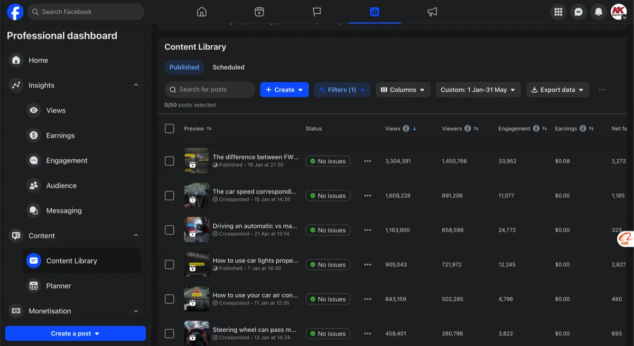The width and height of the screenshot is (634, 346).
Task: Check 'The car speed correspondi' post
Action: (x=170, y=196)
